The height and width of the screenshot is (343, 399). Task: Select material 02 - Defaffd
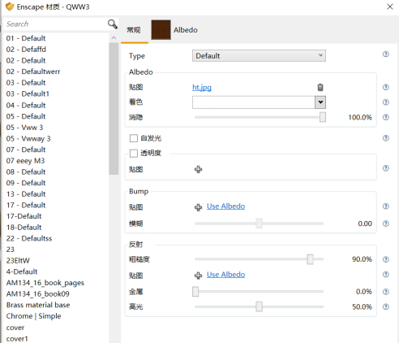coord(26,50)
